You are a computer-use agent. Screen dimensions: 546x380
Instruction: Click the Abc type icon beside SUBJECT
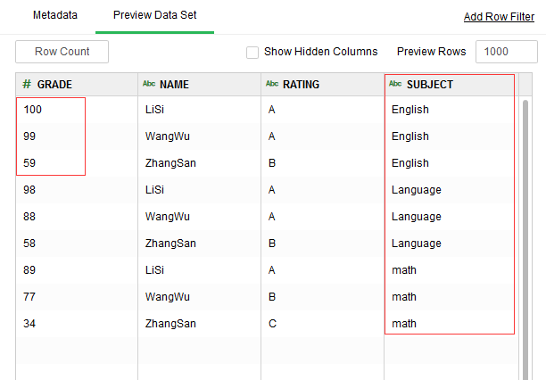(x=395, y=85)
